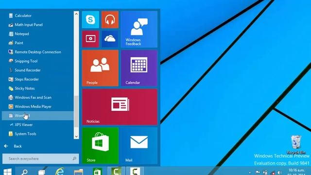Open the People tile
Viewport: 311px width, 175px height.
pyautogui.click(x=100, y=68)
